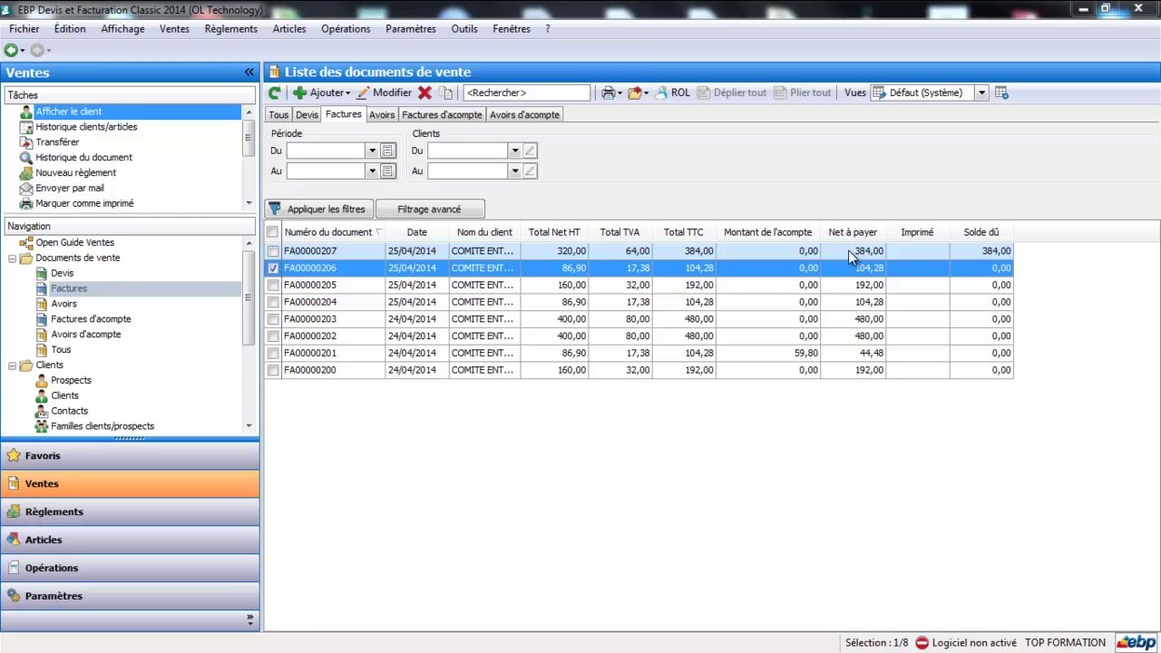This screenshot has width=1161, height=653.
Task: Open the calendar picker for Période Au
Action: click(x=387, y=171)
